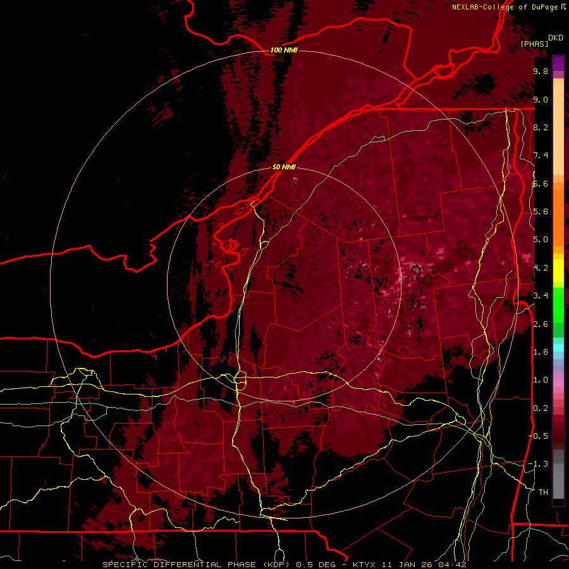The image size is (569, 569).
Task: Select the 0.2 value on color scale
Action: pyautogui.click(x=541, y=408)
